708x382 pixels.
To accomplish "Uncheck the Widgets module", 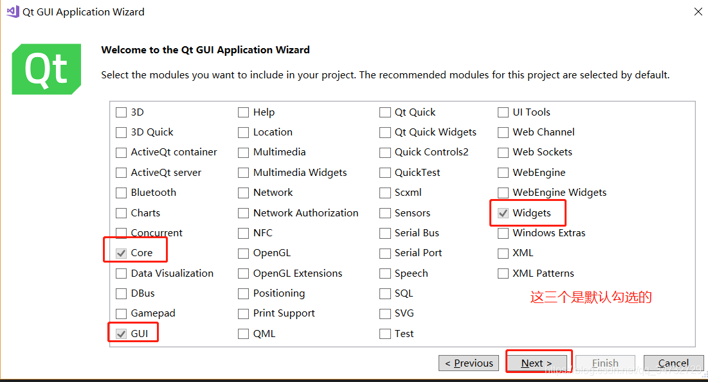I will pos(503,213).
